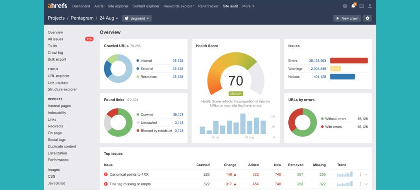Click error icon beside Title tag missing

pyautogui.click(x=105, y=184)
